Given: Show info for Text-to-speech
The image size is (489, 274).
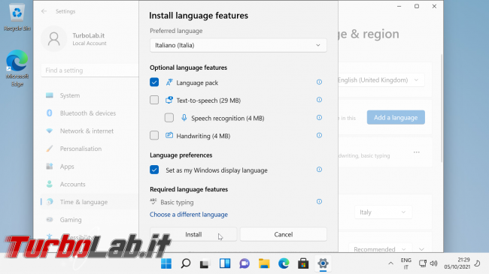Looking at the screenshot, I should coord(319,100).
